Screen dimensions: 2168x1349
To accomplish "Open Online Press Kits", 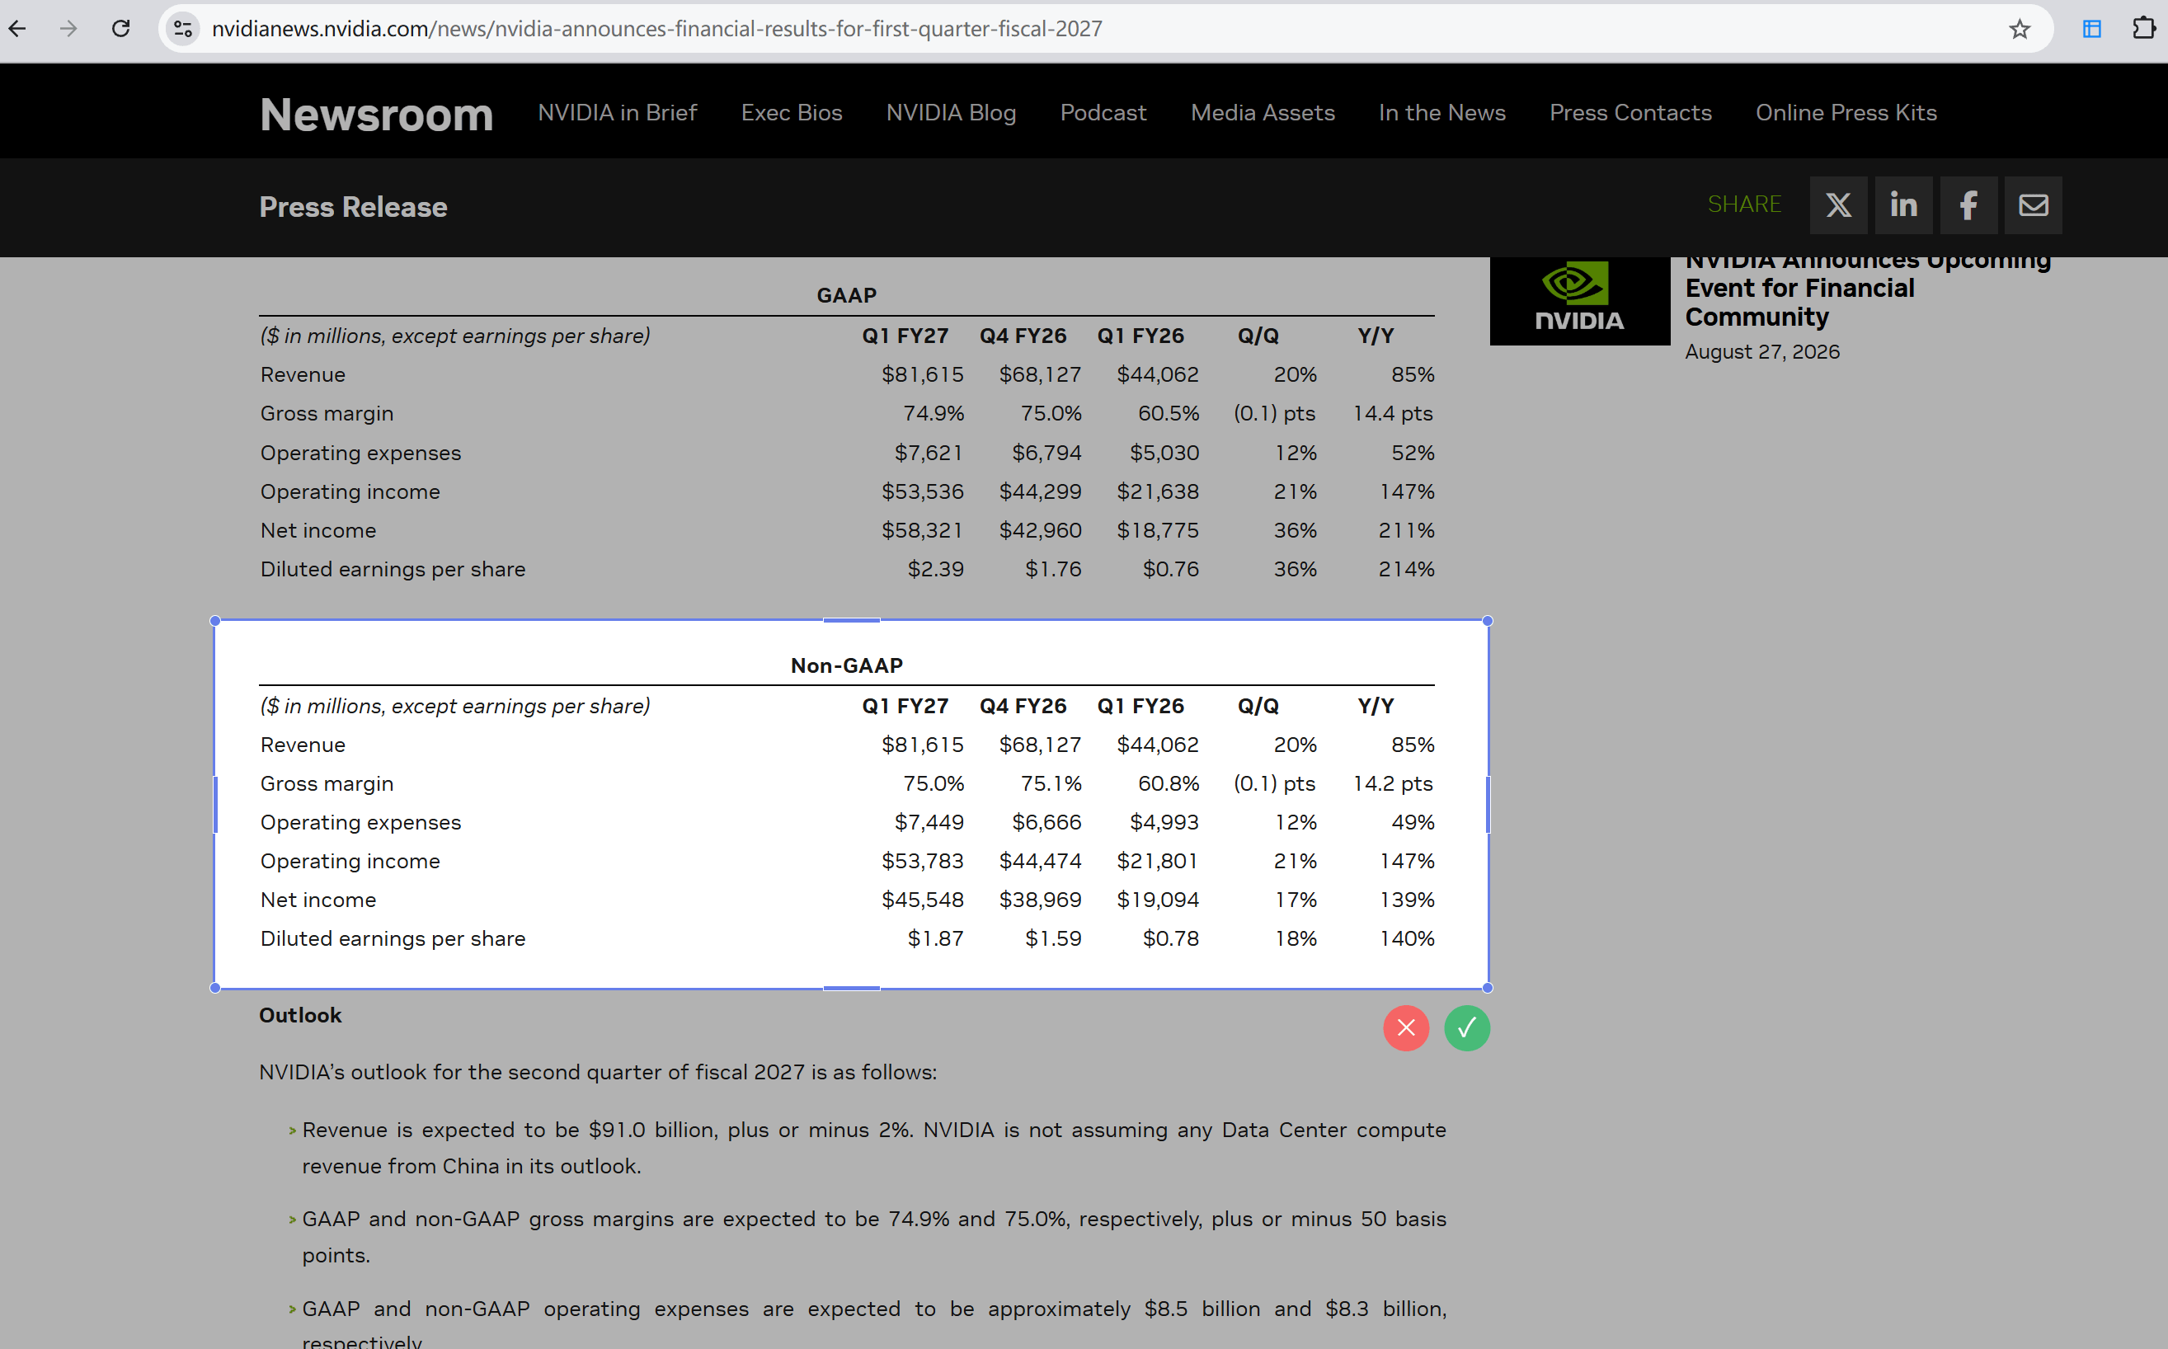I will pos(1846,112).
